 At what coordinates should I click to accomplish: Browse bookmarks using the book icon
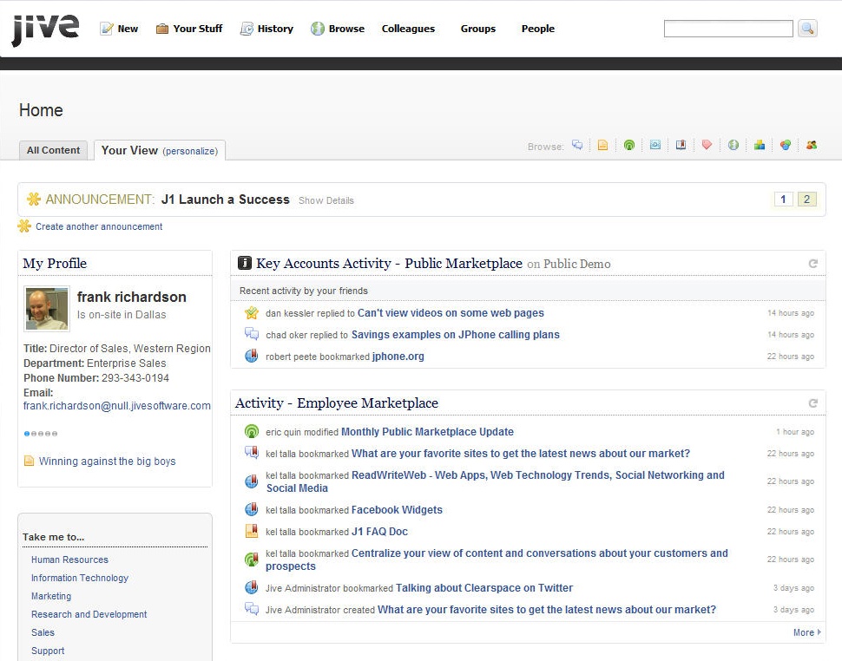click(x=681, y=146)
